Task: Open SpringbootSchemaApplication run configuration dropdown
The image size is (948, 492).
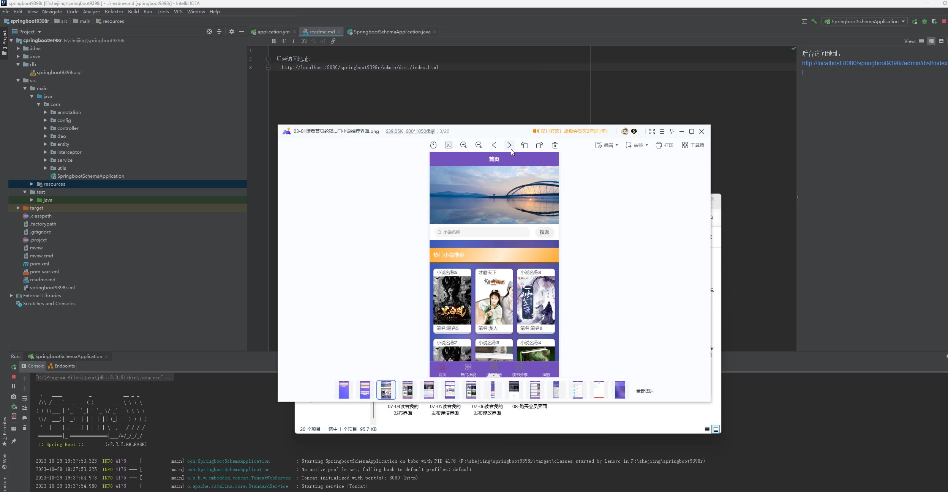Action: (x=864, y=21)
